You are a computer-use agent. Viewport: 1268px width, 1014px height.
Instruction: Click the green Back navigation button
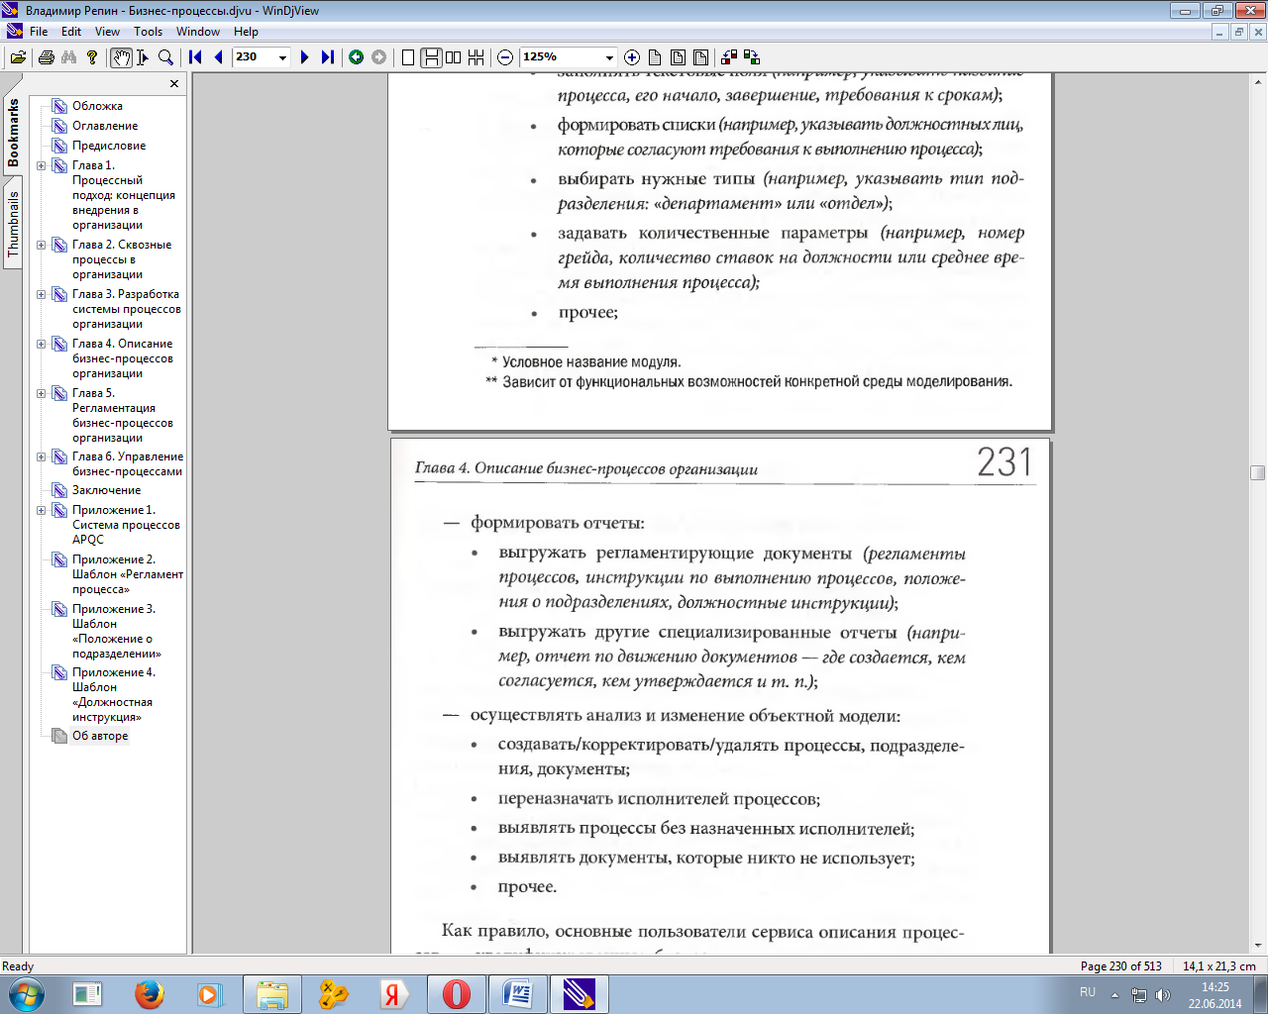[356, 57]
